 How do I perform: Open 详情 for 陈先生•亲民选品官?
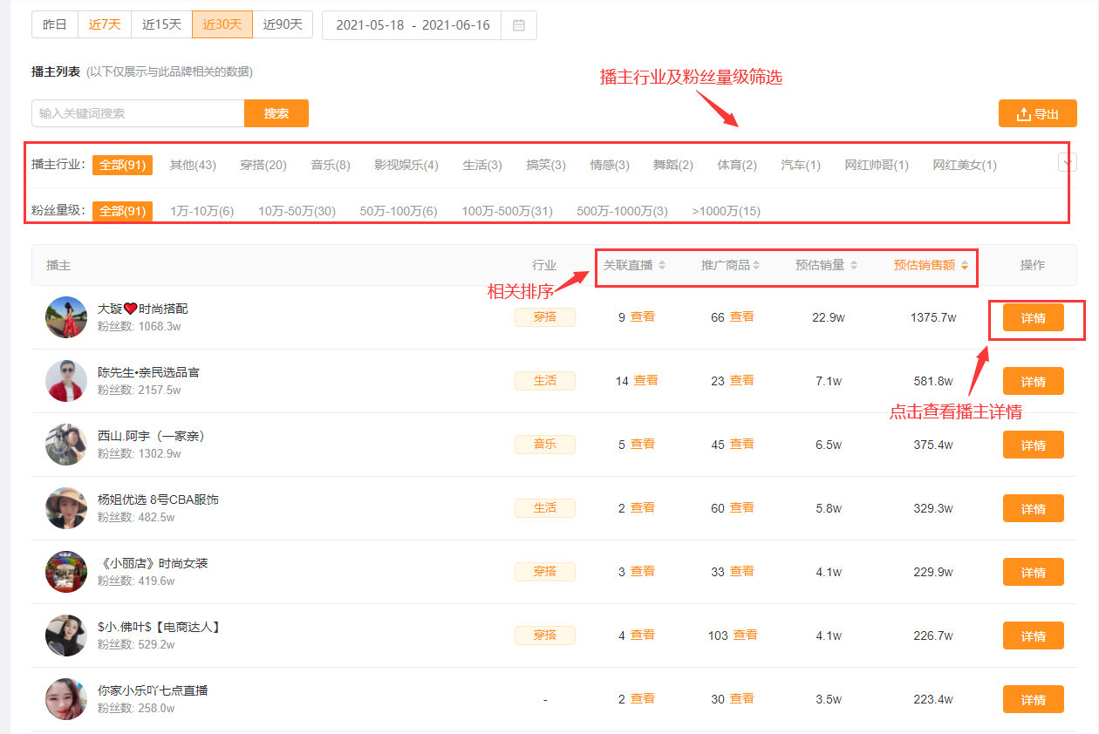(1033, 381)
